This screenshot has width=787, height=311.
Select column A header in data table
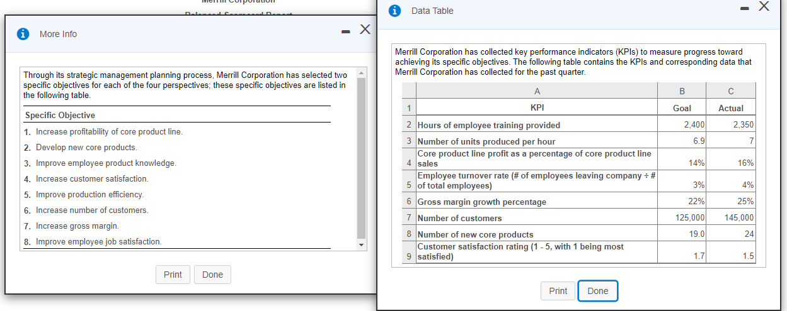[536, 90]
